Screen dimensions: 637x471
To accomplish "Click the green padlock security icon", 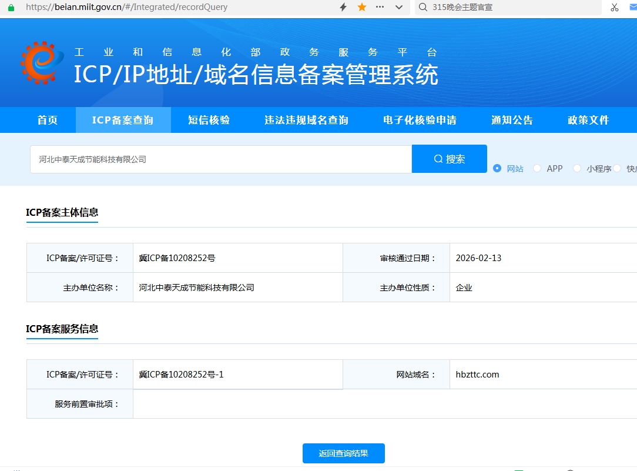I will point(11,8).
